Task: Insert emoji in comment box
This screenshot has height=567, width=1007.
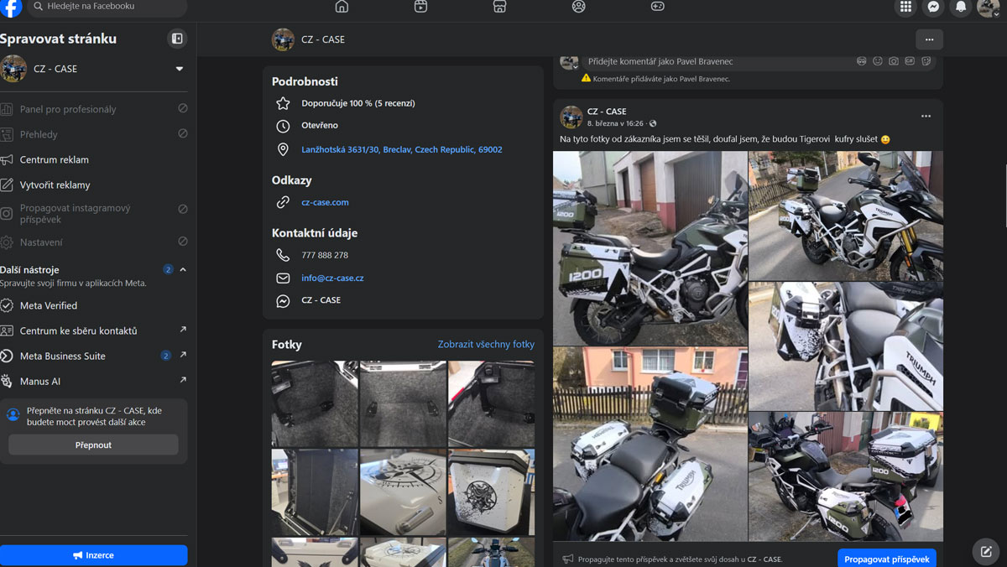Action: point(878,61)
